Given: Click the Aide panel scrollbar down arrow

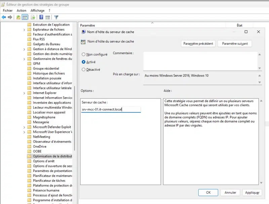Looking at the screenshot, I should pos(261,182).
